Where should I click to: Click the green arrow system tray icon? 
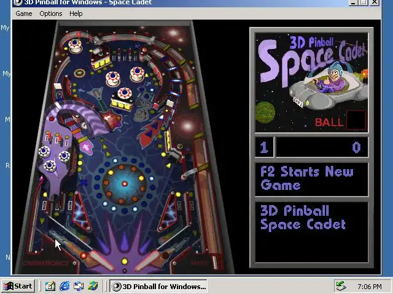click(x=341, y=286)
